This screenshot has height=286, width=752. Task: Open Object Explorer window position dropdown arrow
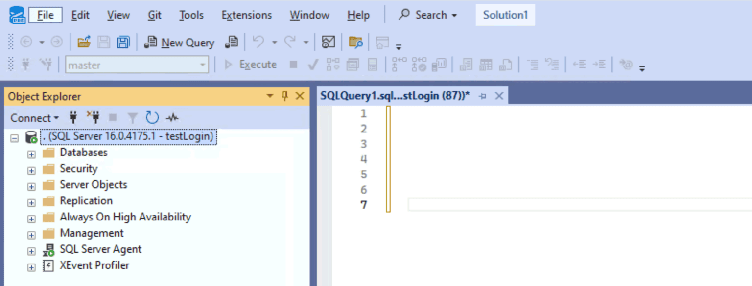pyautogui.click(x=270, y=96)
